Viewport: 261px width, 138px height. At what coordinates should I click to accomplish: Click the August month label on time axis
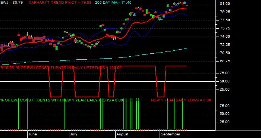(x=122, y=134)
